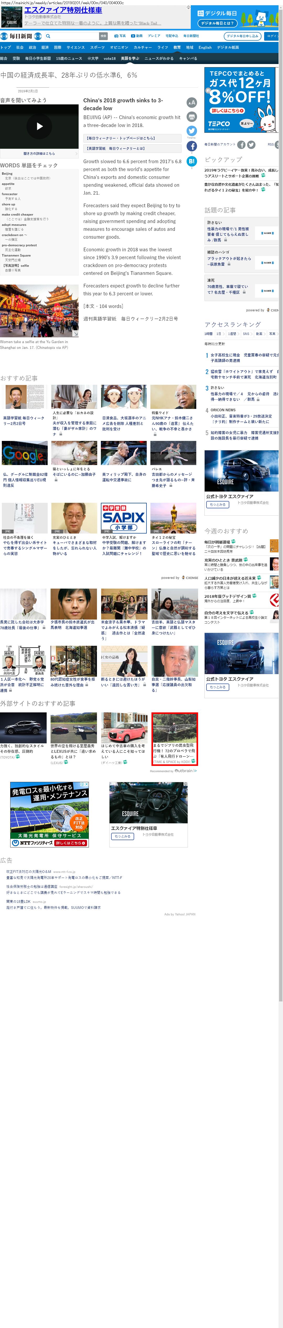Click the search magnifier icon in header
The image size is (283, 1328).
click(x=48, y=36)
